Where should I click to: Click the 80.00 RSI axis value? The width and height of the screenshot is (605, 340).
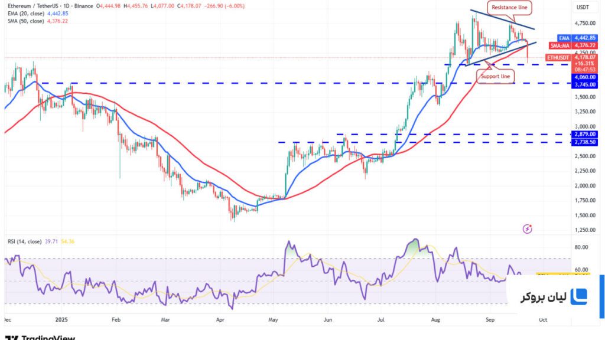click(581, 247)
